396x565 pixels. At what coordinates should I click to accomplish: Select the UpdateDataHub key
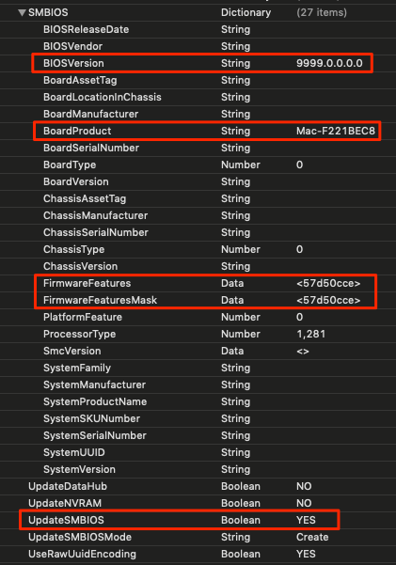(68, 487)
